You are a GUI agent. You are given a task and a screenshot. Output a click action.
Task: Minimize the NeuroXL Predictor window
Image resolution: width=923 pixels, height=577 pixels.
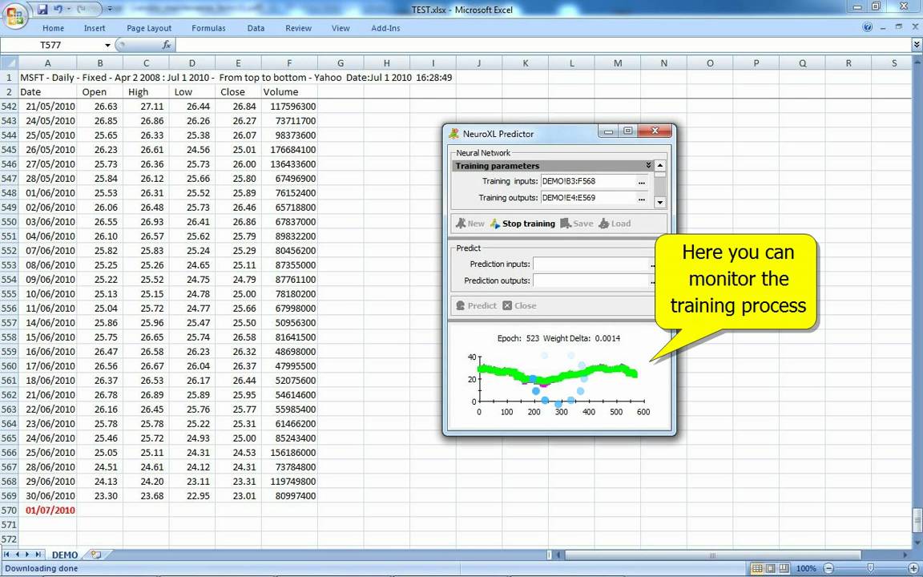(609, 132)
